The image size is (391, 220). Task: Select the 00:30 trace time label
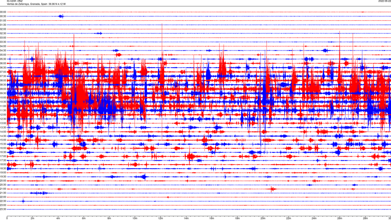point(3,16)
